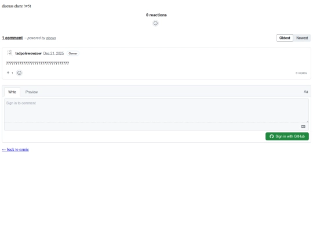Open the '1 comment' link
The image size is (313, 235).
coord(12,38)
